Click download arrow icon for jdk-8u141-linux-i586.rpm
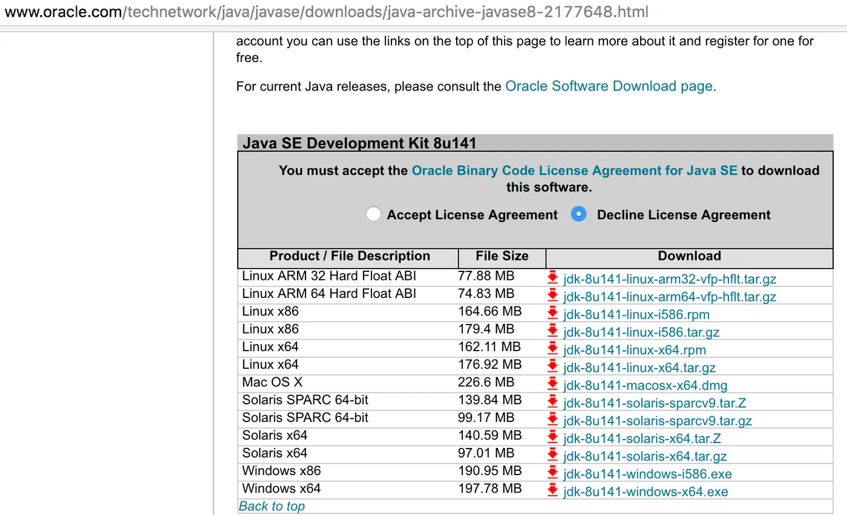This screenshot has height=515, width=847. click(x=552, y=313)
